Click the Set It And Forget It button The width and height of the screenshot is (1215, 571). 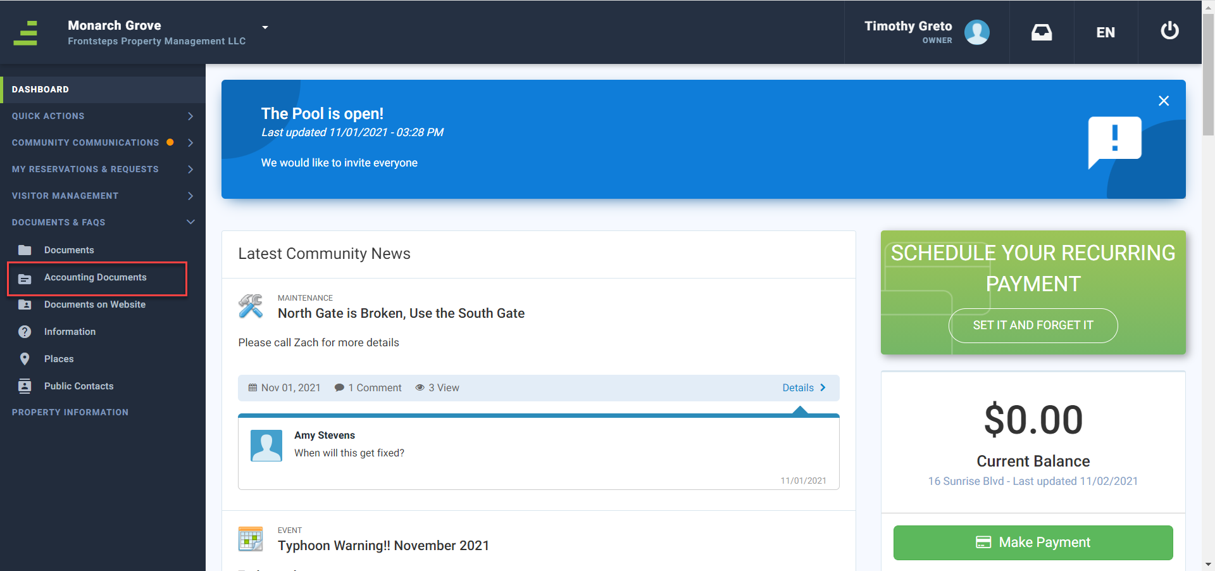click(x=1033, y=325)
